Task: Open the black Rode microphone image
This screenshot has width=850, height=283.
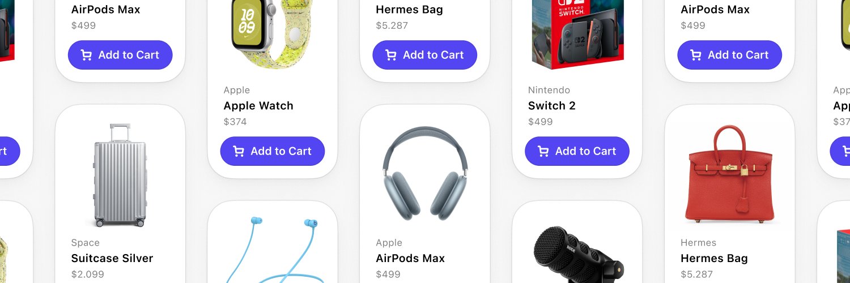Action: [x=577, y=255]
